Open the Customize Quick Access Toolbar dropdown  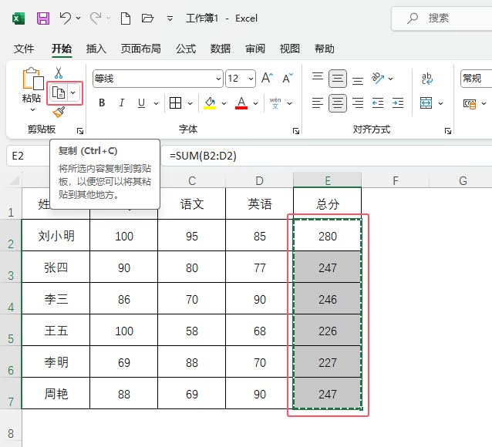[170, 18]
